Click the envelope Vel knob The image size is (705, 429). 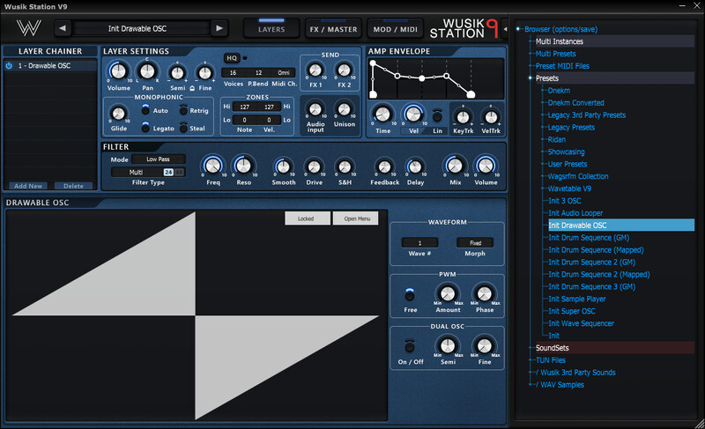413,115
